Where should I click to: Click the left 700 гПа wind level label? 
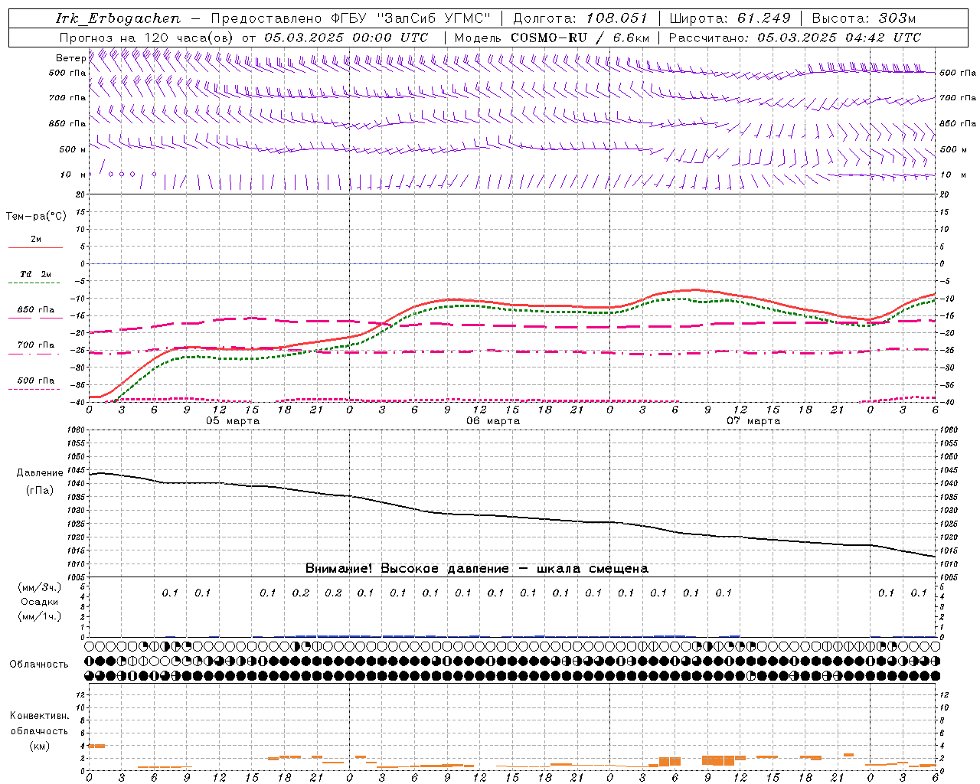[67, 98]
